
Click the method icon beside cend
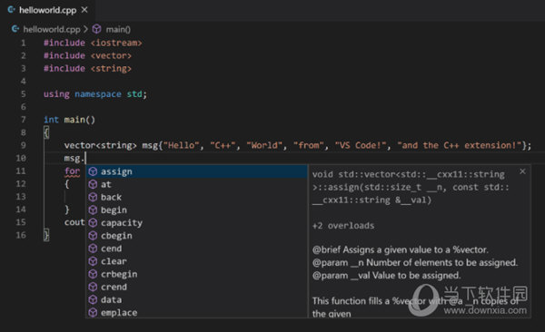pyautogui.click(x=93, y=249)
